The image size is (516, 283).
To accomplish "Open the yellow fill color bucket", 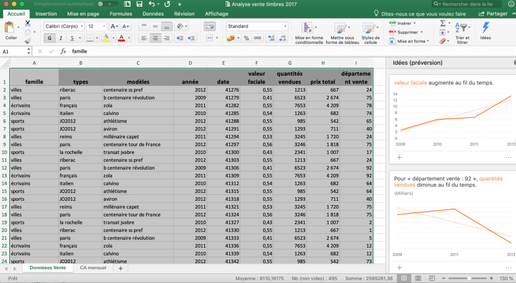I will tap(106, 38).
